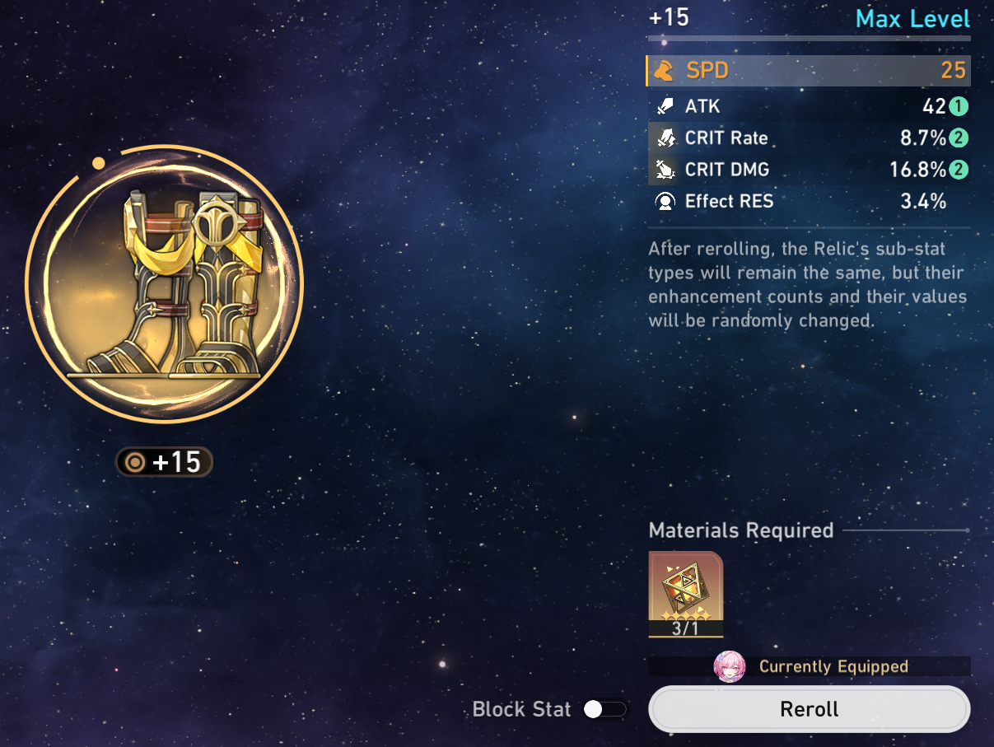
Task: Click the equipped character avatar
Action: point(730,666)
